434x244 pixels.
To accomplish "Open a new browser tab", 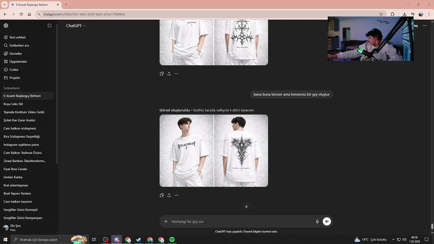I will (x=66, y=5).
